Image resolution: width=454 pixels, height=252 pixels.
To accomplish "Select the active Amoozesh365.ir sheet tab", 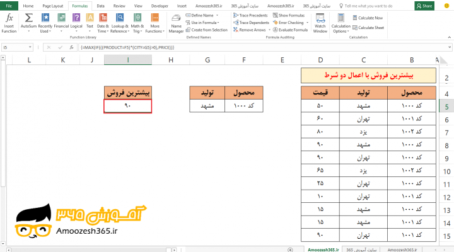I will click(x=323, y=249).
